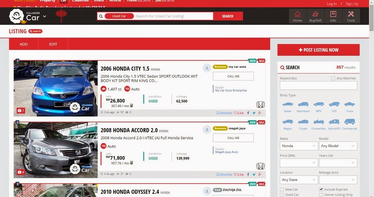Switch to the EDIT tab
The width and height of the screenshot is (374, 197).
53,44
